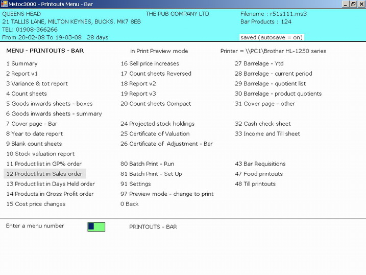Select 16 Sell price increases

(x=150, y=64)
